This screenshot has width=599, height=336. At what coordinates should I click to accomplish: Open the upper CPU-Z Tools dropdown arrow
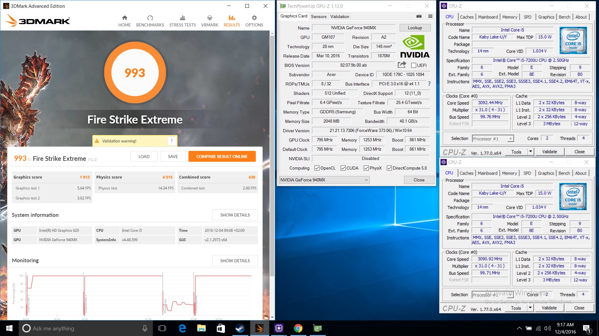pos(530,152)
